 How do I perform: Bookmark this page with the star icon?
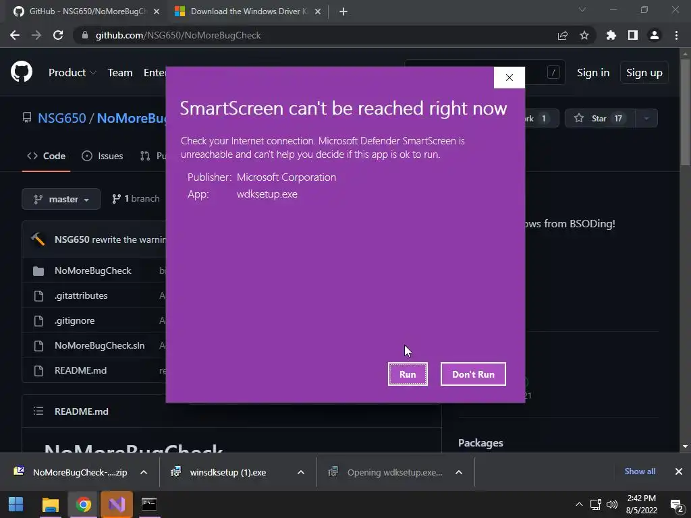point(584,35)
